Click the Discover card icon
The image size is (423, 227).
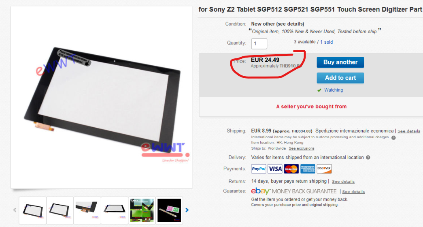coord(324,169)
